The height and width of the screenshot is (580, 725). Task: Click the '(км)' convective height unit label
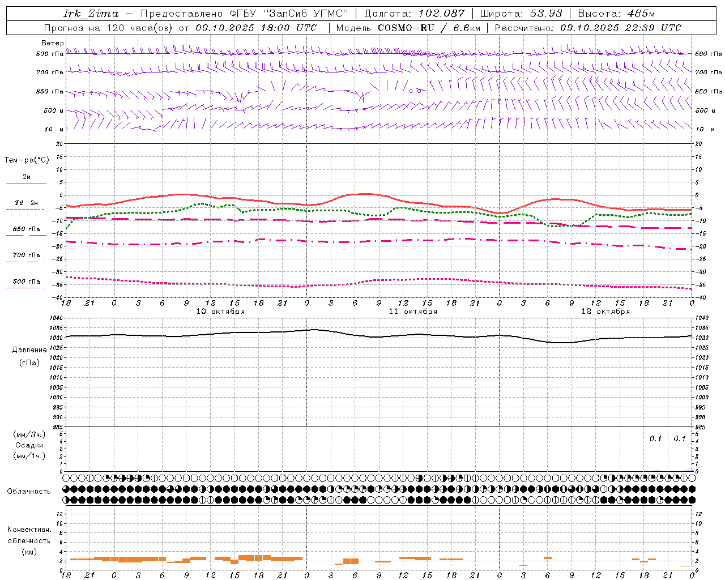(29, 551)
